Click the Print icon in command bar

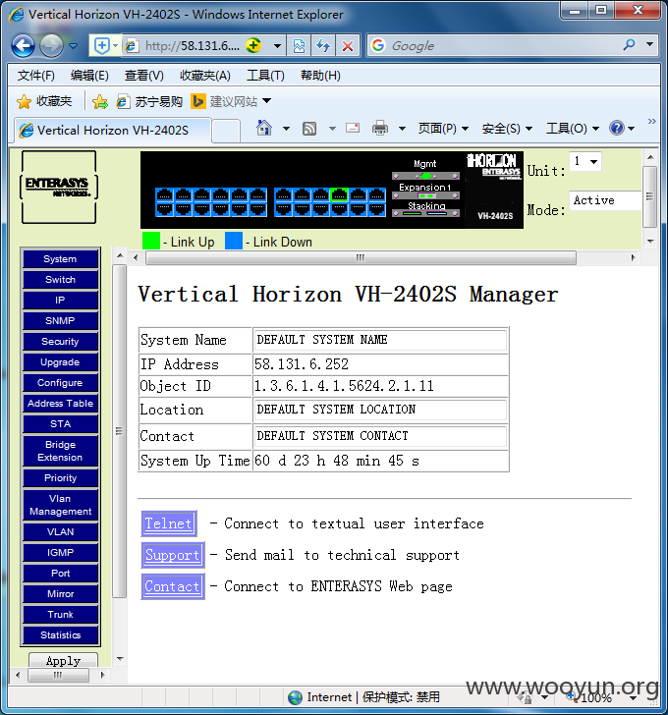point(380,128)
